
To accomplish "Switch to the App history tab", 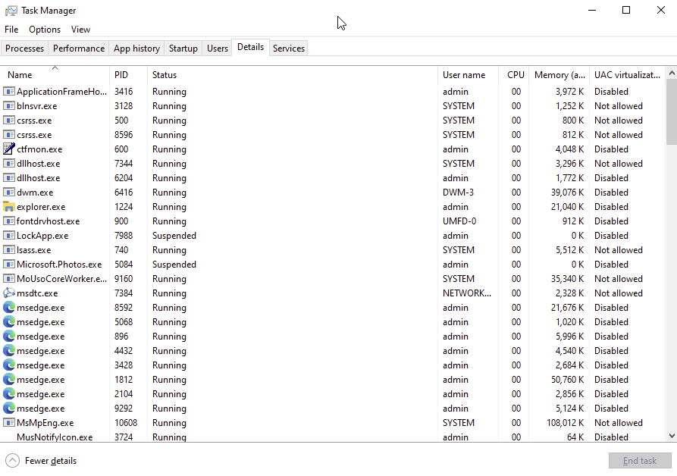I will click(x=137, y=49).
